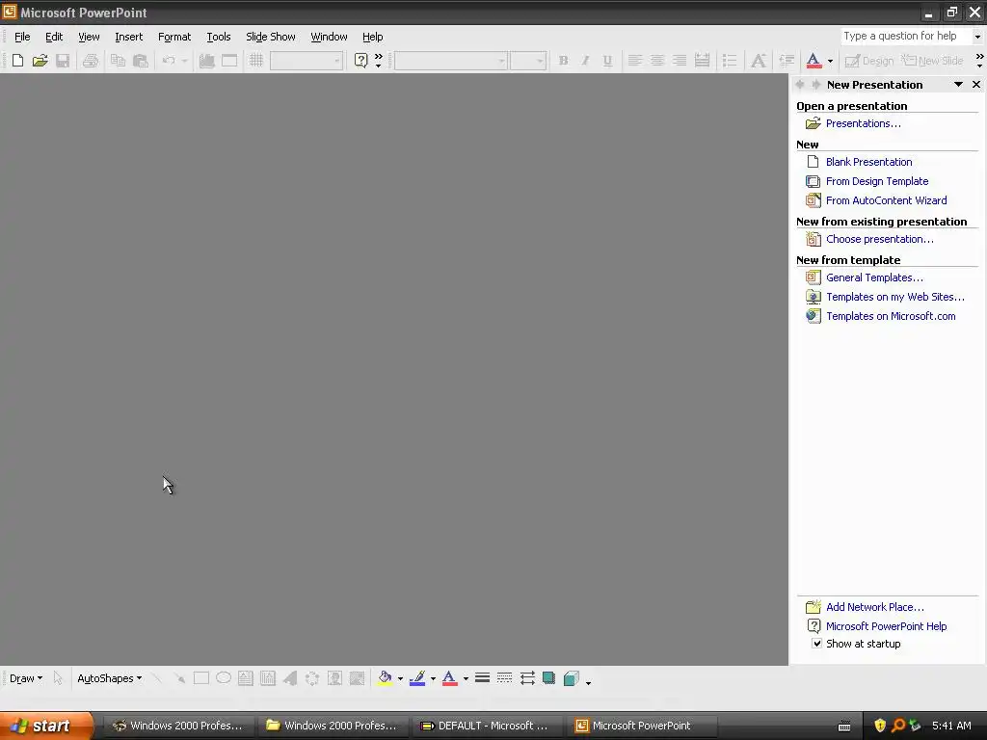Select the Oval drawing tool
Viewport: 987px width, 740px height.
coord(224,678)
